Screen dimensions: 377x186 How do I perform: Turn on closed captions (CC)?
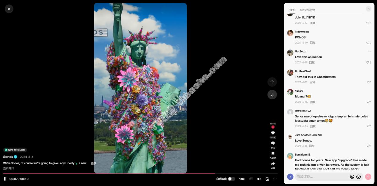point(251,179)
